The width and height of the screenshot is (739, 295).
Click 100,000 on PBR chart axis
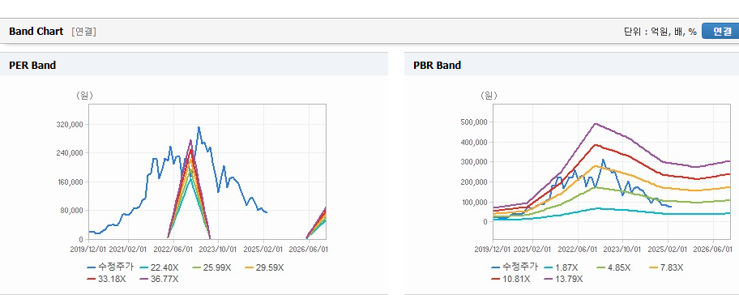click(474, 202)
